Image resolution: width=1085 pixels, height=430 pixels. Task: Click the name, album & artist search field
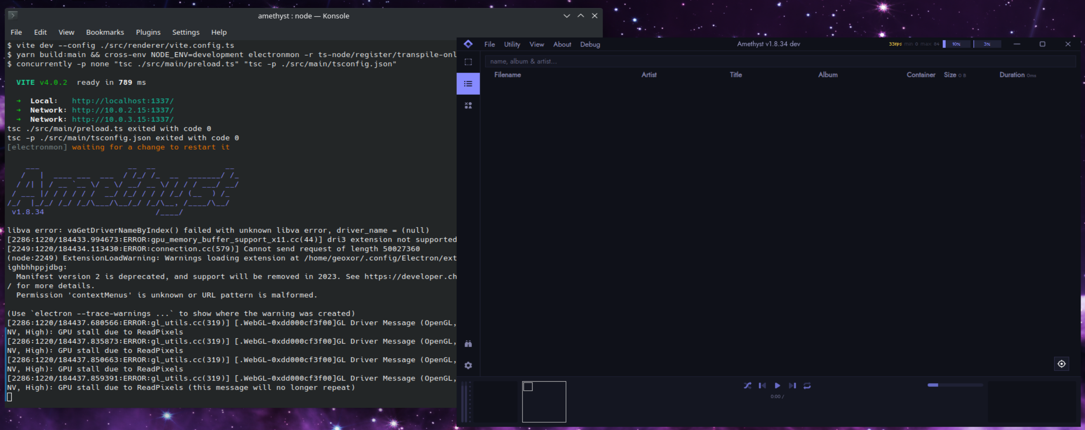[x=779, y=61]
